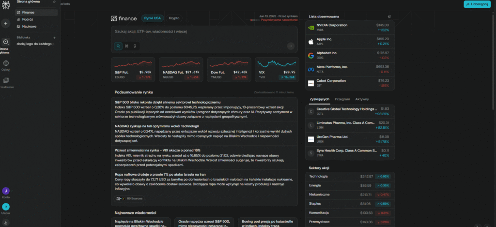Open Podróż in the side panel
The image size is (496, 227).
[36, 19]
